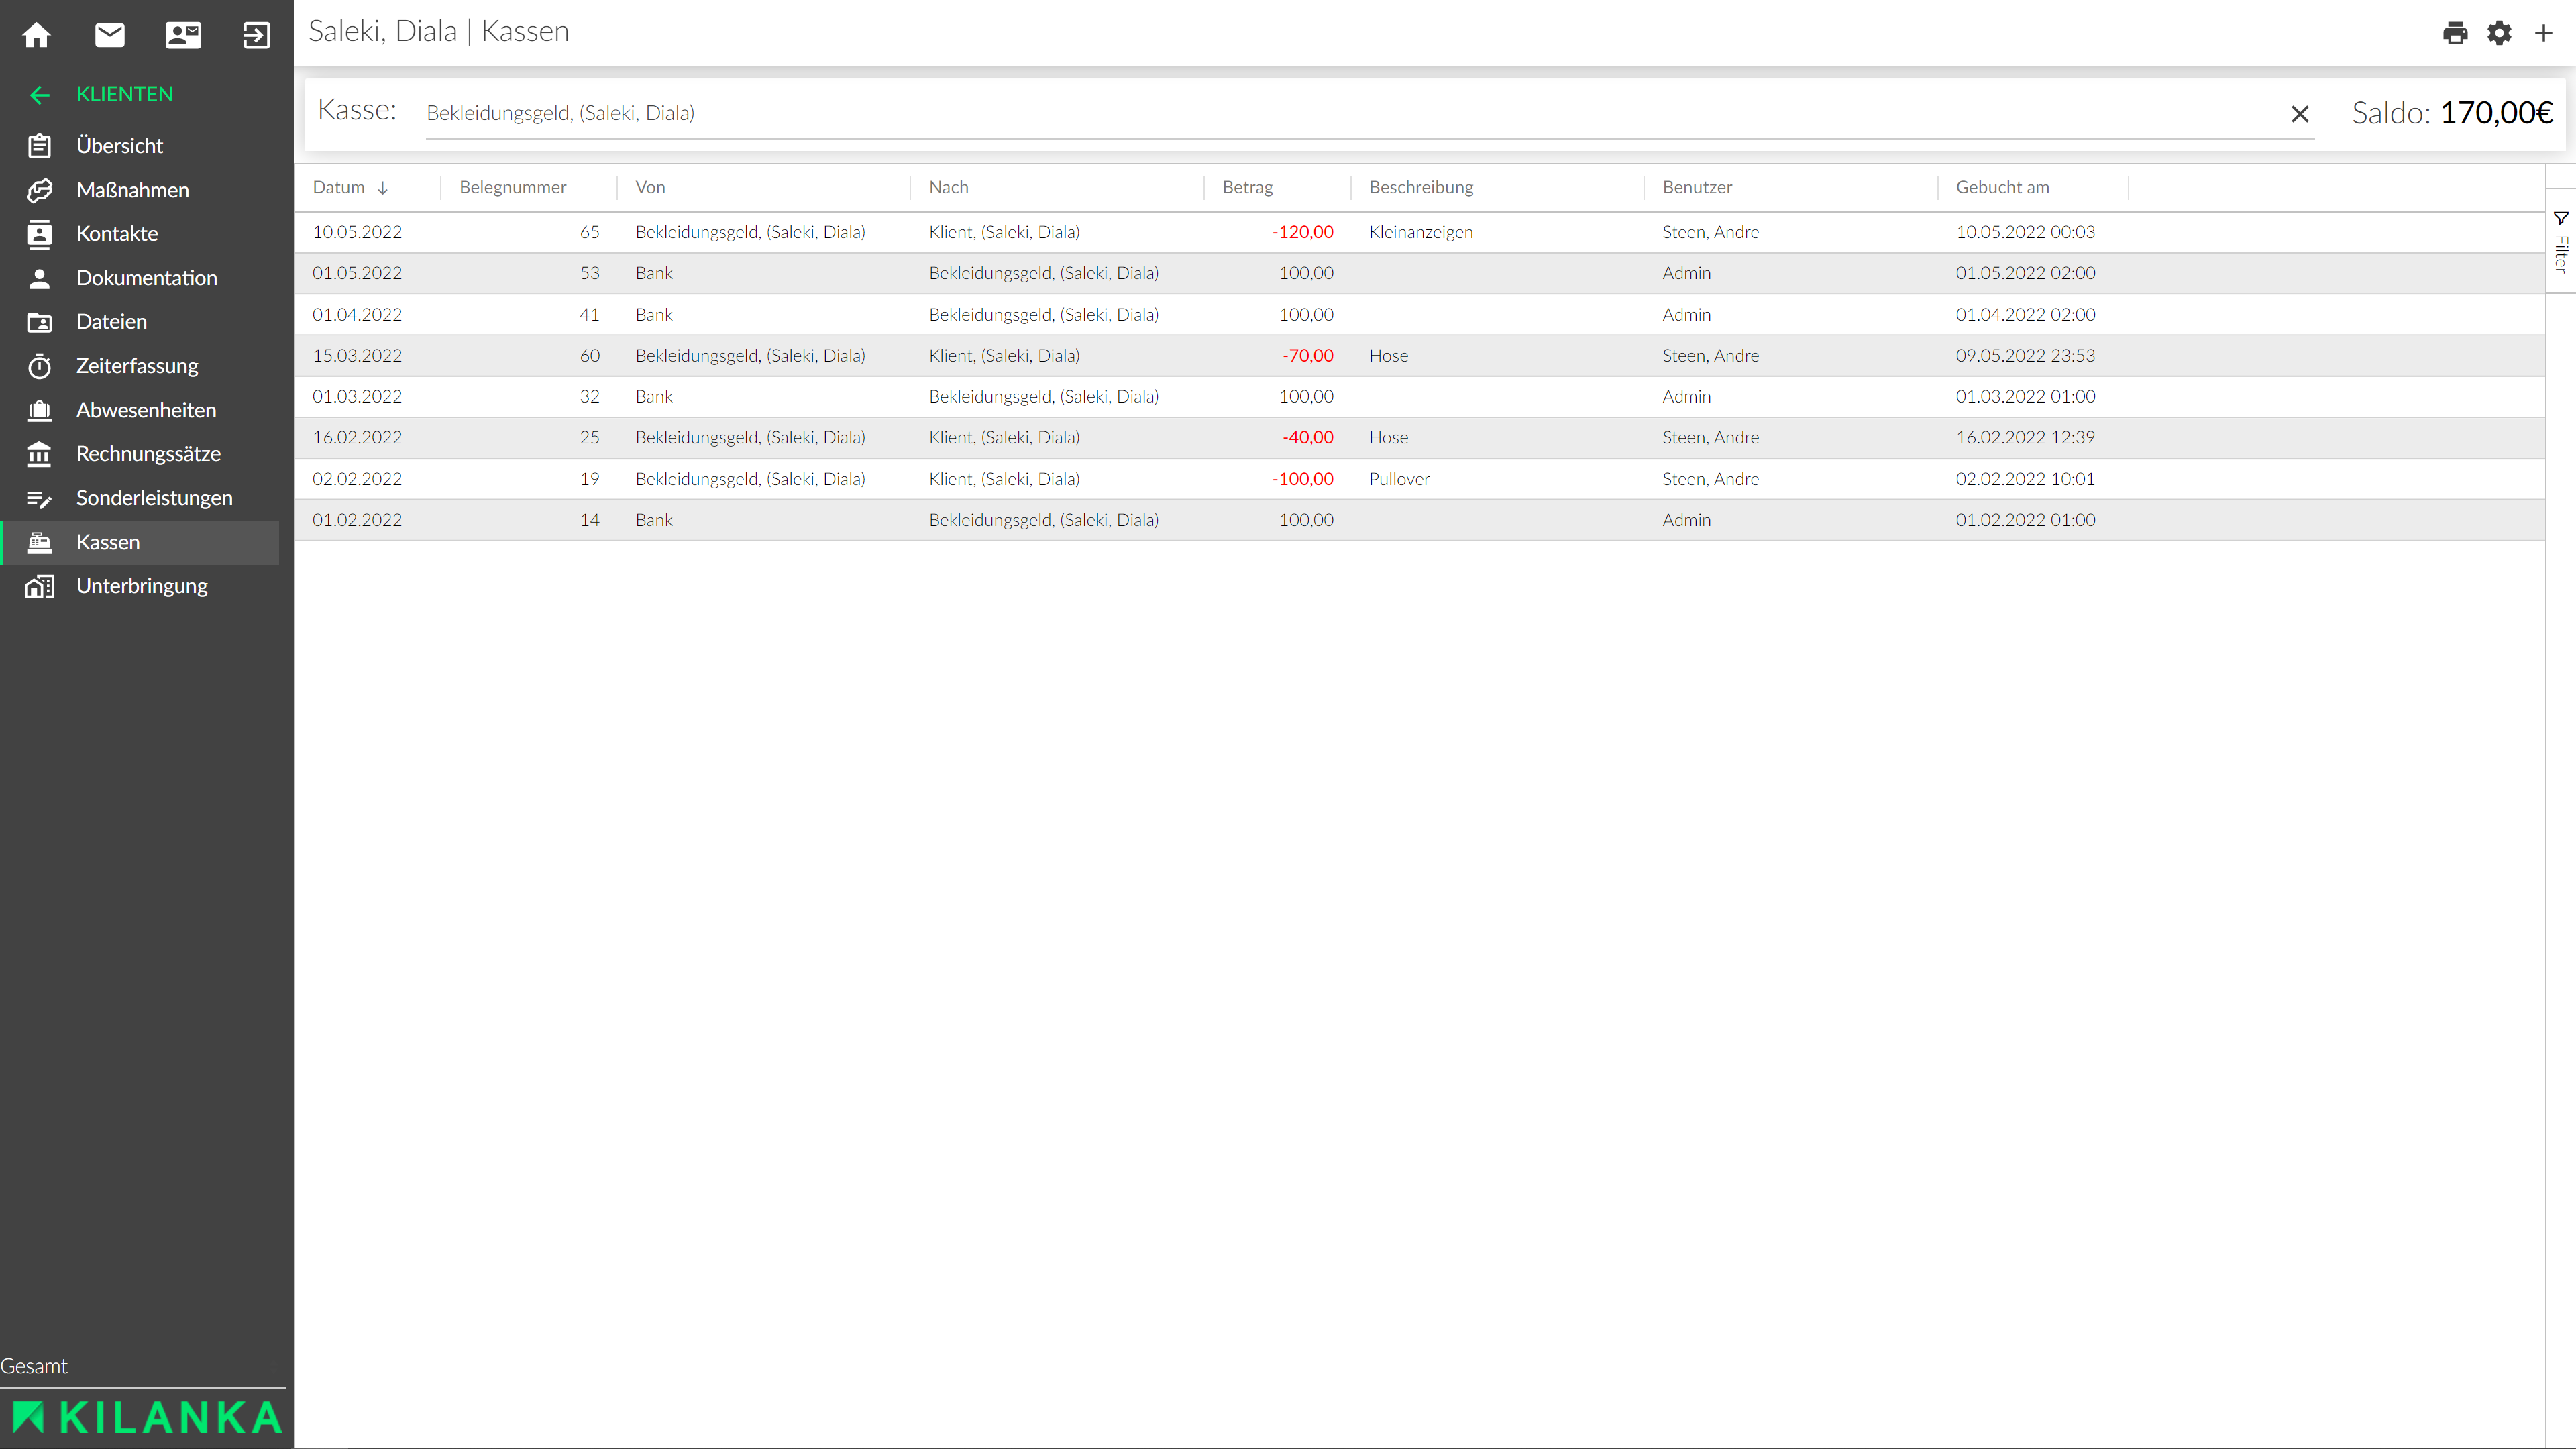The height and width of the screenshot is (1449, 2576).
Task: Print the Kassen list via printer icon
Action: click(x=2455, y=33)
